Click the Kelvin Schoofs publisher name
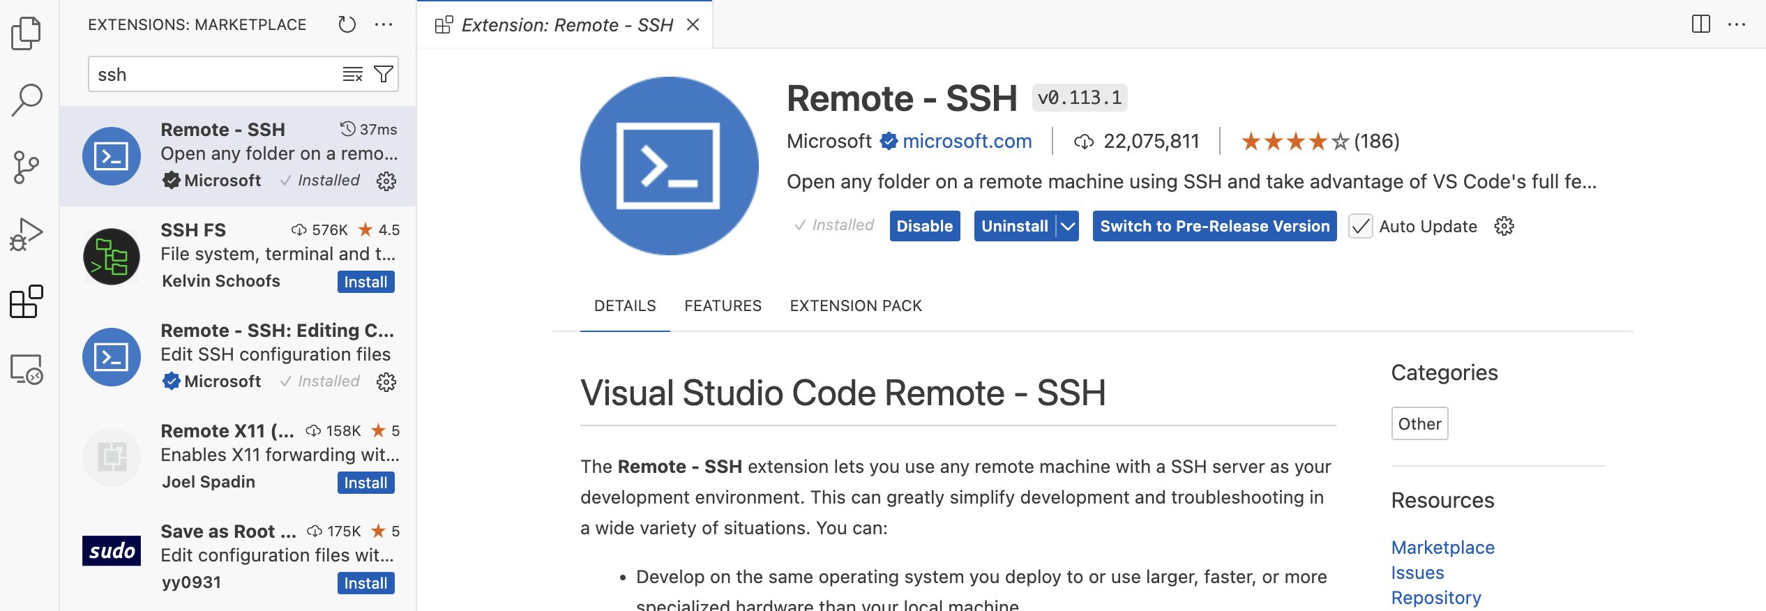Screen dimensions: 1766x611 click(x=221, y=281)
